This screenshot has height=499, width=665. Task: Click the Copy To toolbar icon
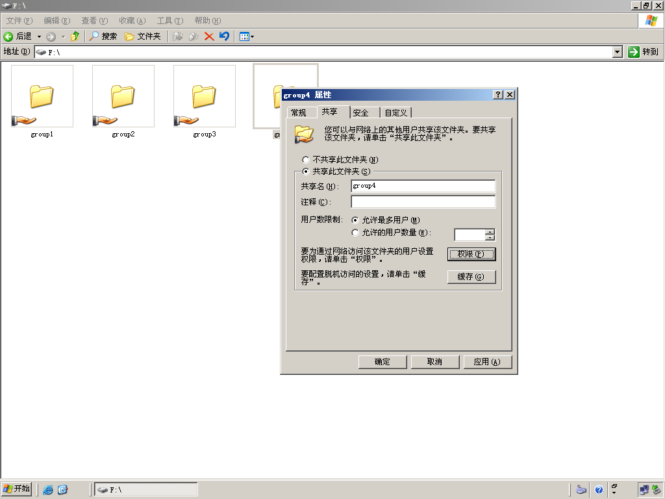(194, 36)
